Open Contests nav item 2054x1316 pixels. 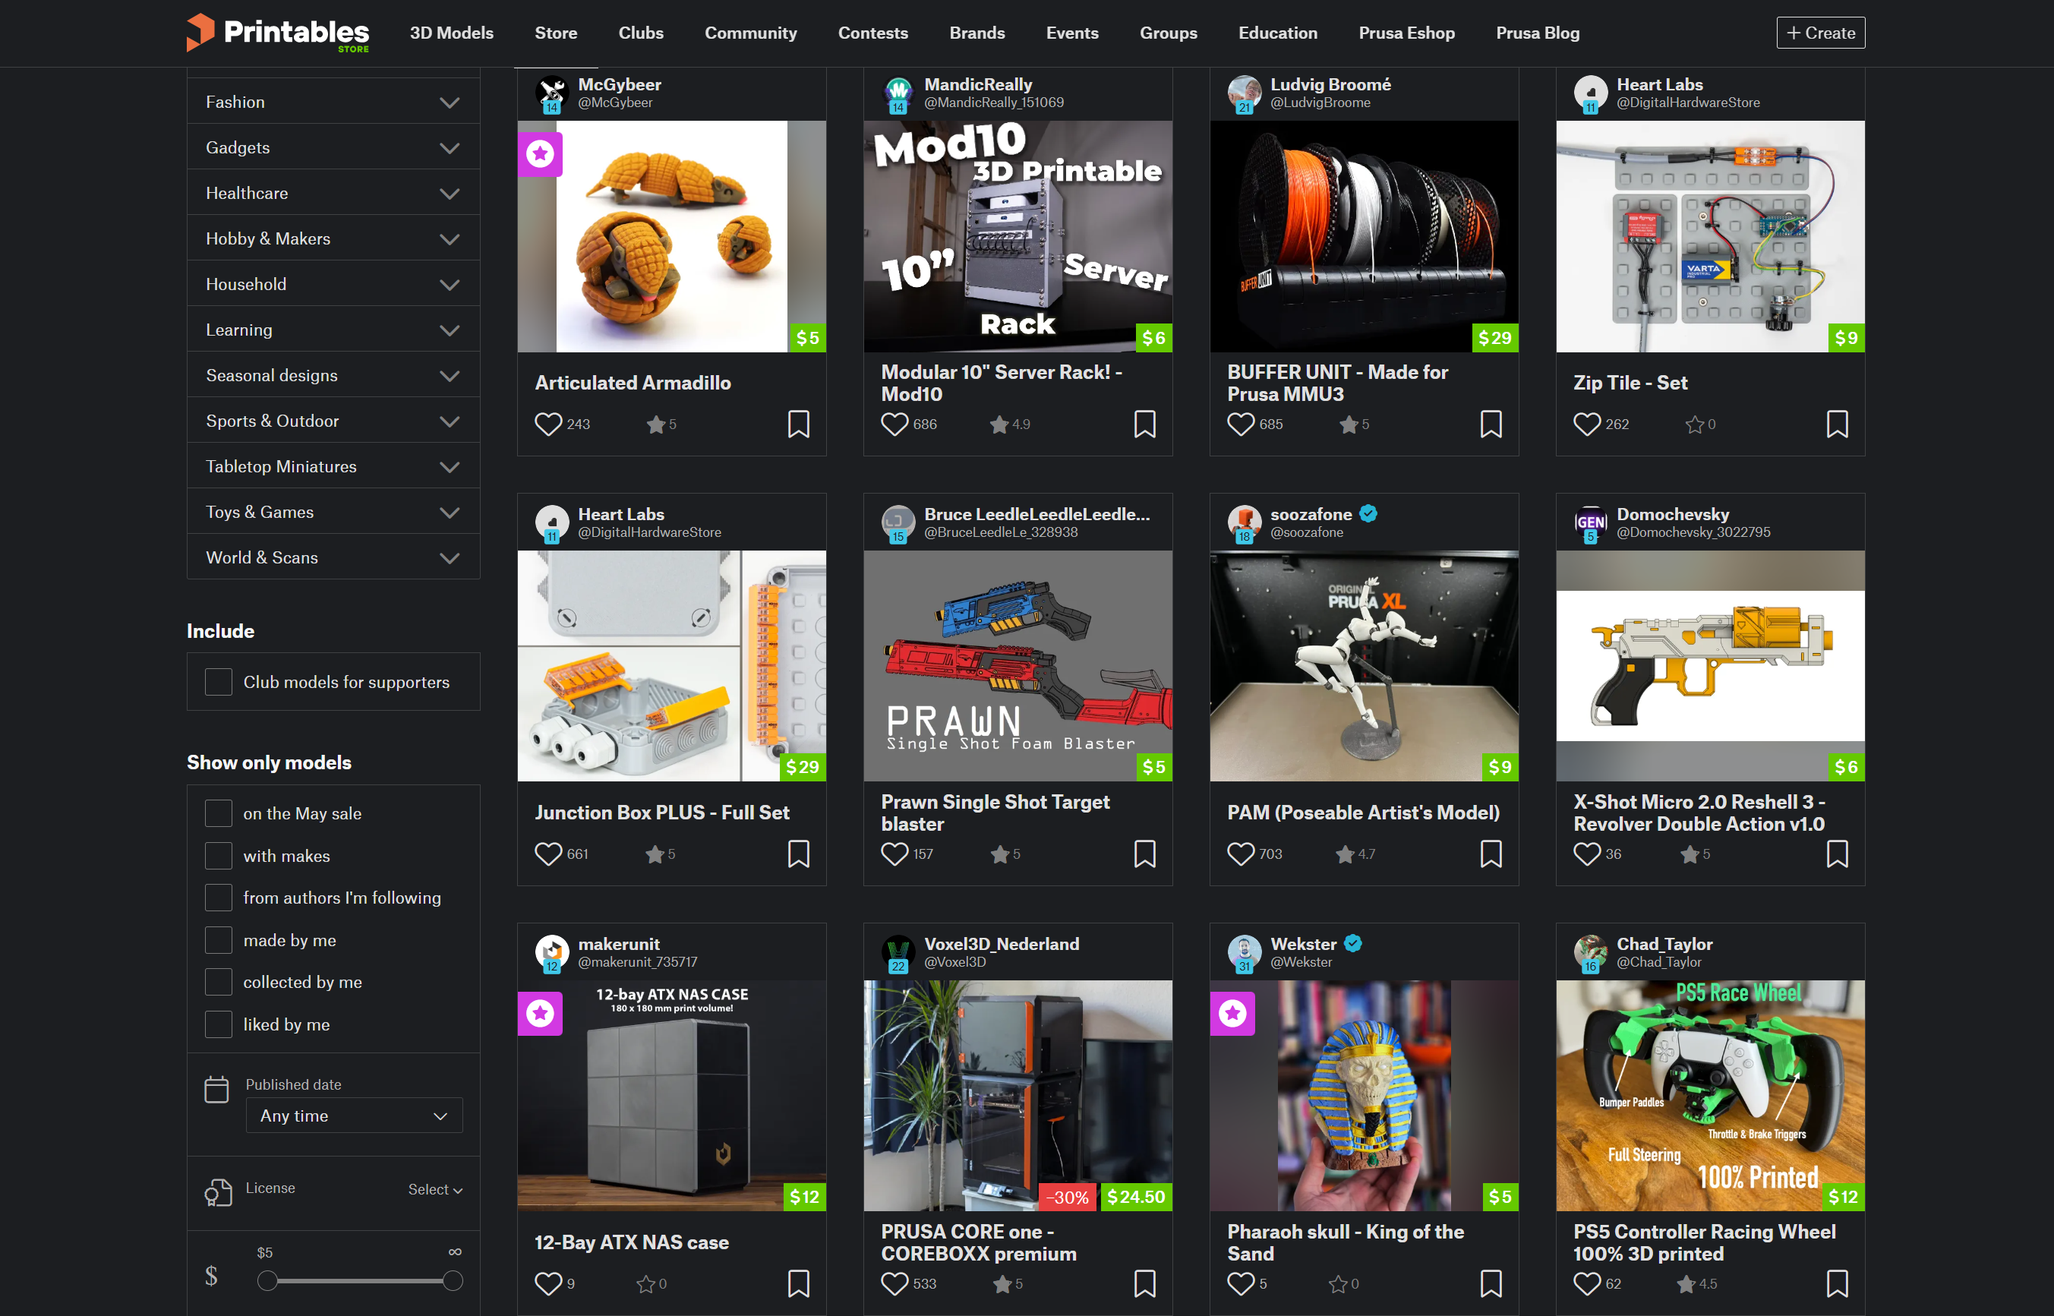pos(872,33)
